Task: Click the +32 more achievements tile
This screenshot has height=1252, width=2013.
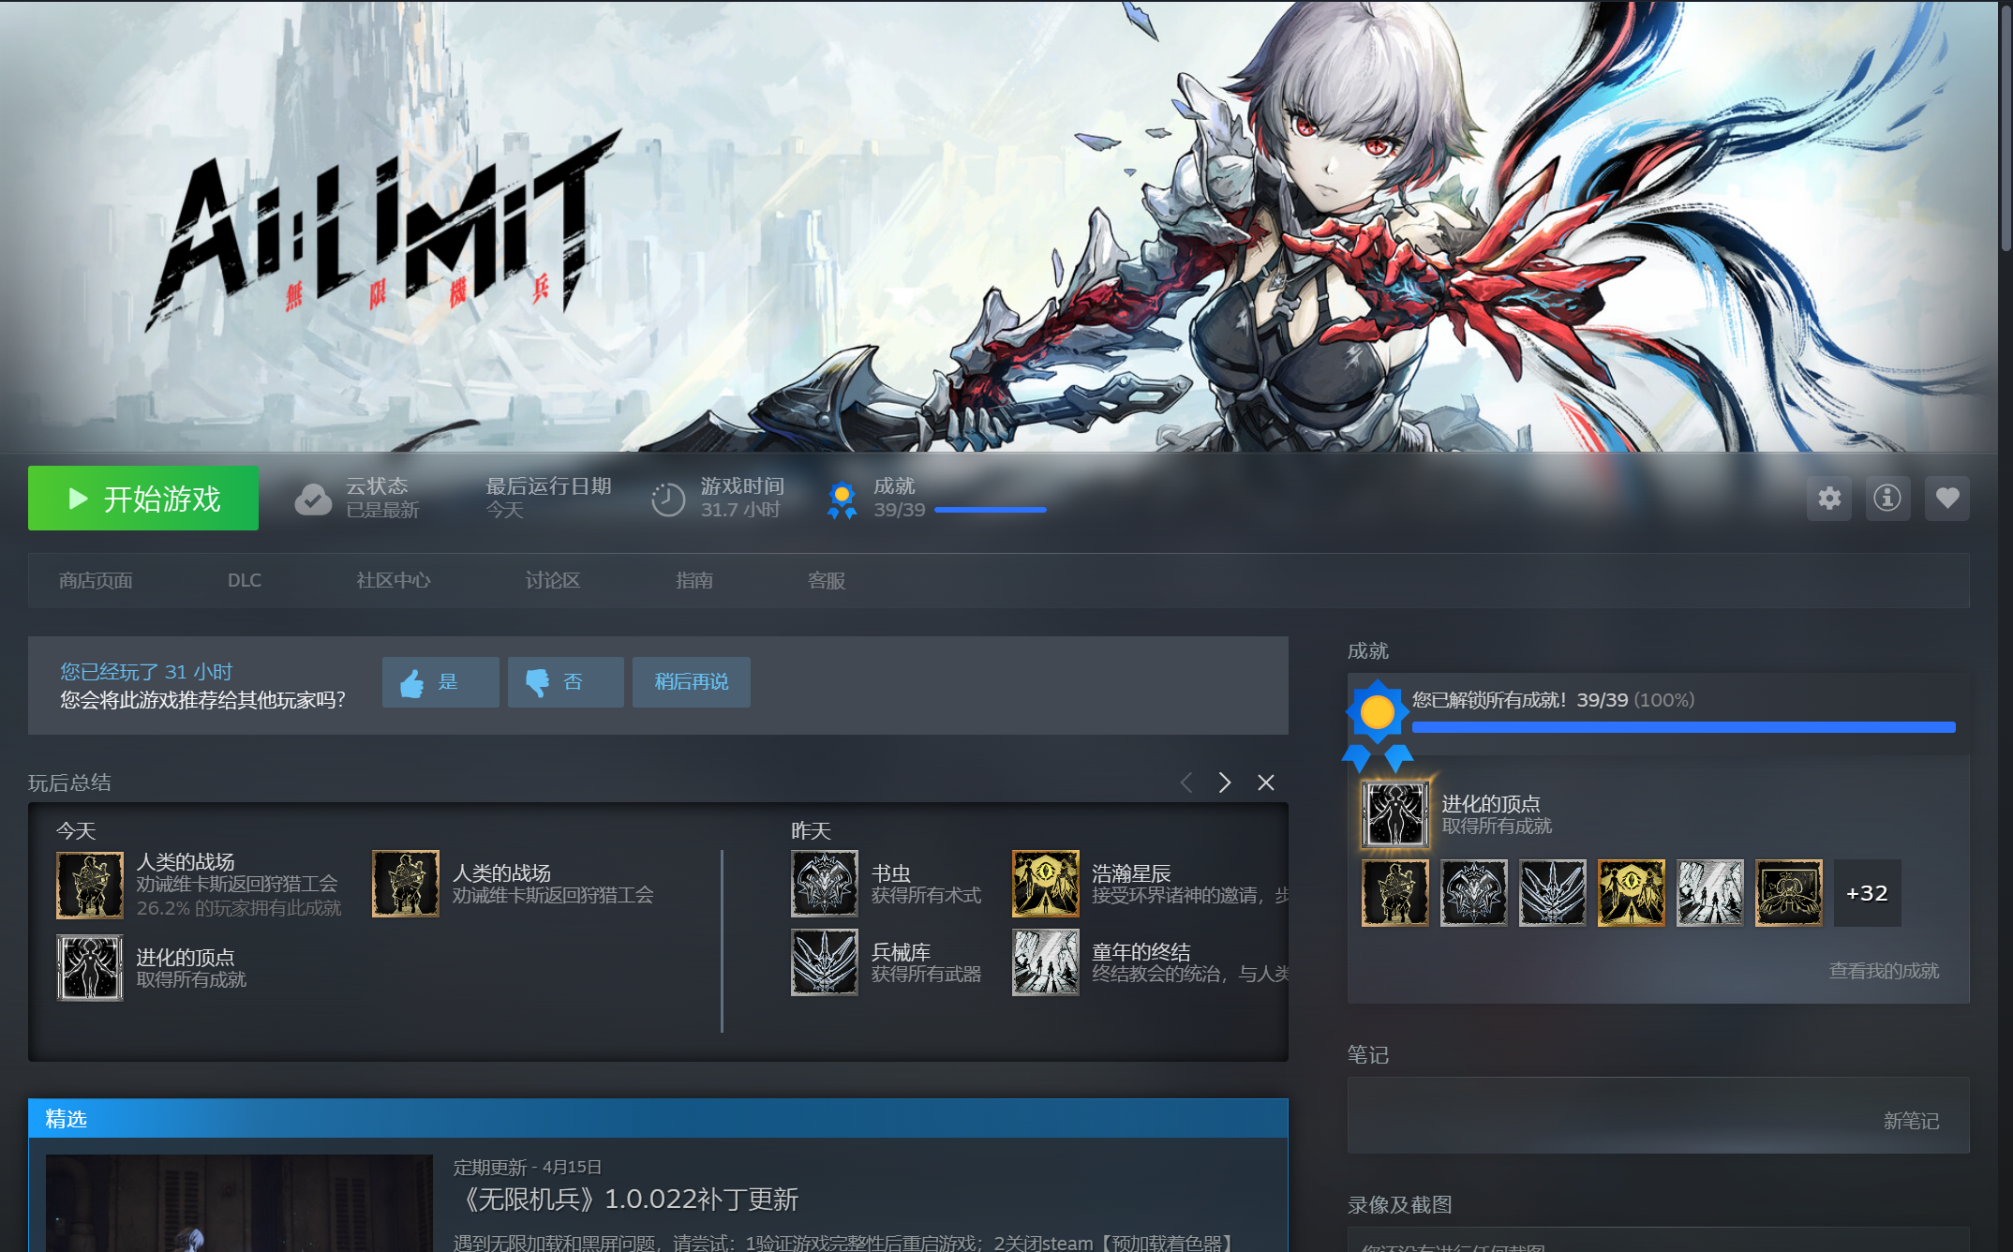Action: 1868,893
